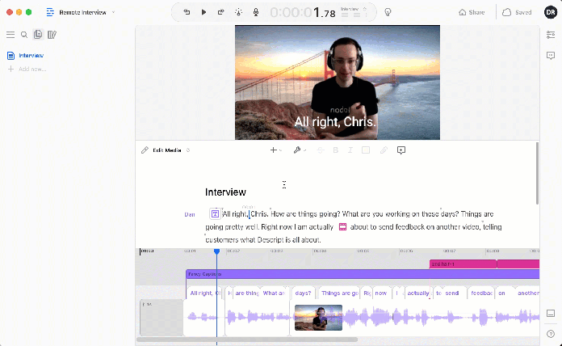The width and height of the screenshot is (562, 346).
Task: Click the word feedback in transcript
Action: (411, 227)
